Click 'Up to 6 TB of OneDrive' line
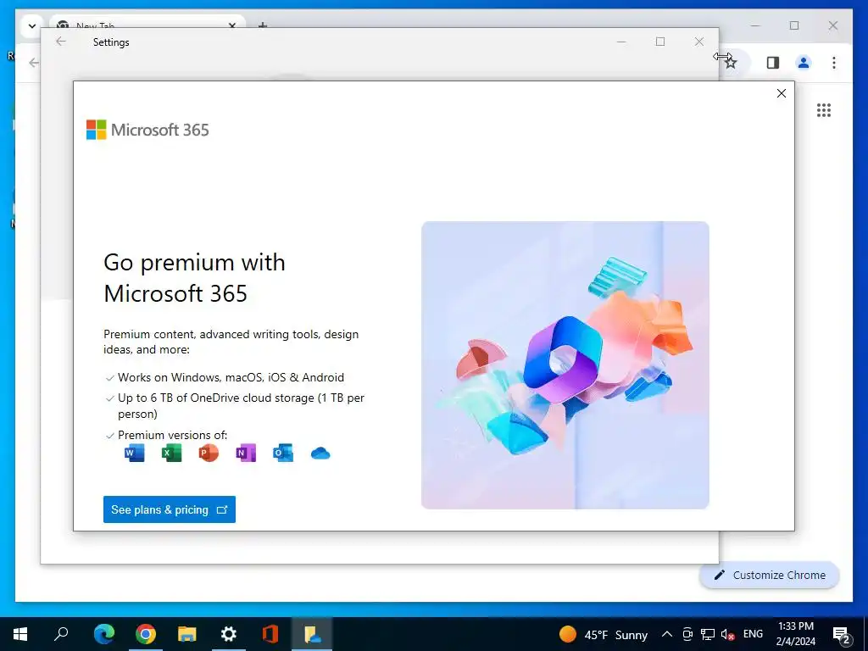Image resolution: width=868 pixels, height=651 pixels. pyautogui.click(x=241, y=406)
